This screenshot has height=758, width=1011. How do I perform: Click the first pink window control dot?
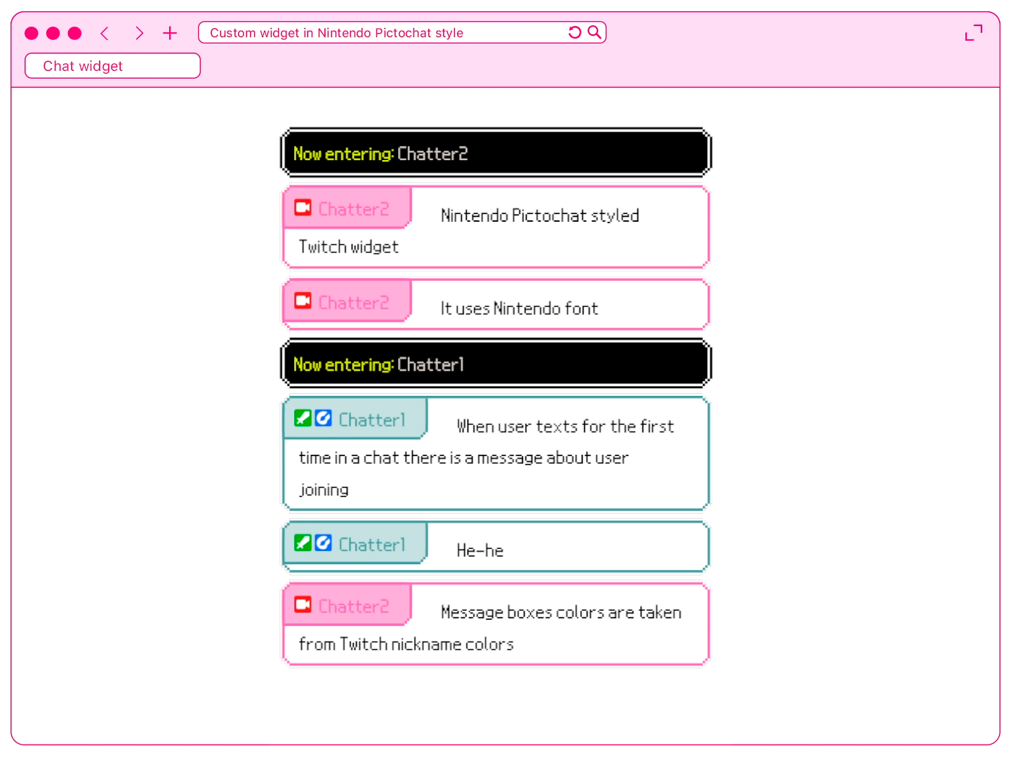pos(32,33)
